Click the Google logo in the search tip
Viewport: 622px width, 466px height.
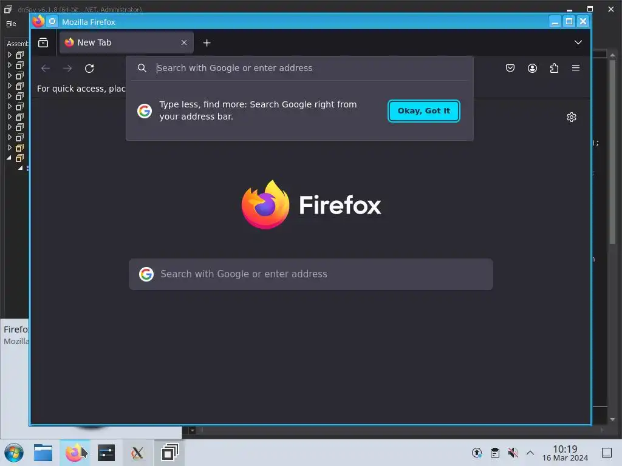145,111
